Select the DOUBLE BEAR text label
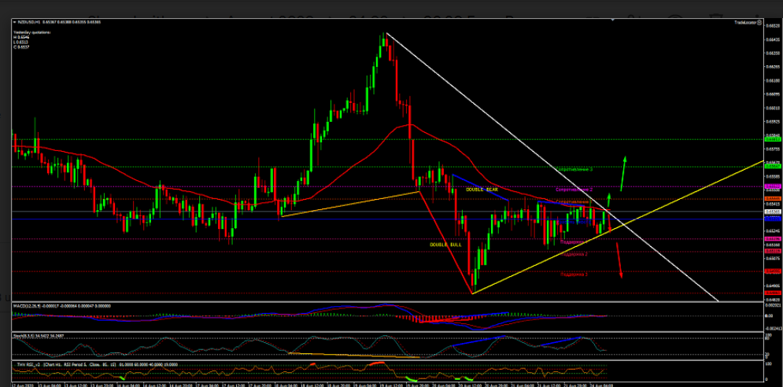The height and width of the screenshot is (387, 783). [x=482, y=190]
